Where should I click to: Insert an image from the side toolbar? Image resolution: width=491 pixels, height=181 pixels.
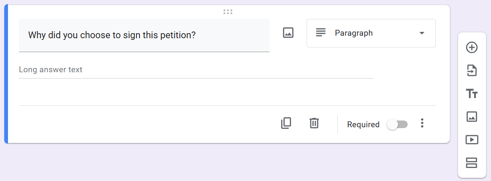472,116
